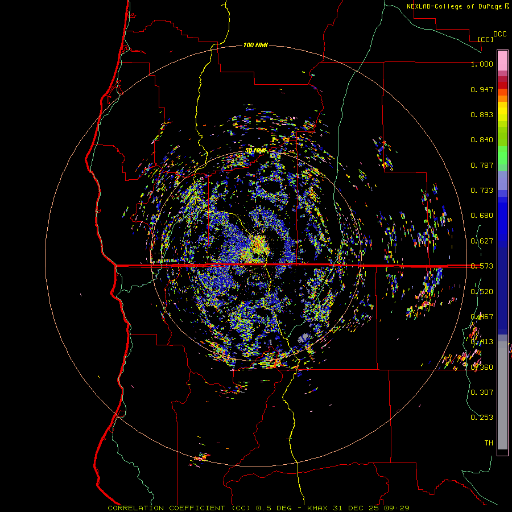This screenshot has width=512, height=512.
Task: Select the 0.680 scale label
Action: tap(482, 216)
